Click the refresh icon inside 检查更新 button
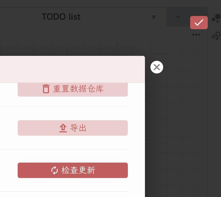 coord(55,170)
